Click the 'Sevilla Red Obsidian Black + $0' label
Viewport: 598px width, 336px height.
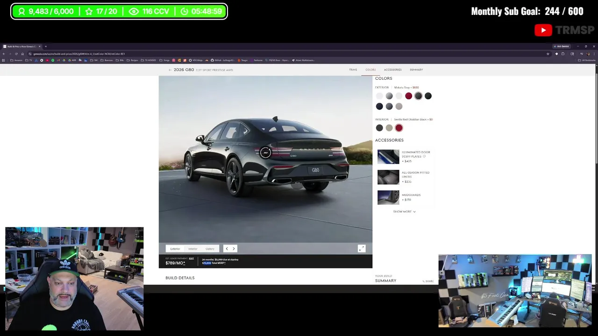point(413,119)
